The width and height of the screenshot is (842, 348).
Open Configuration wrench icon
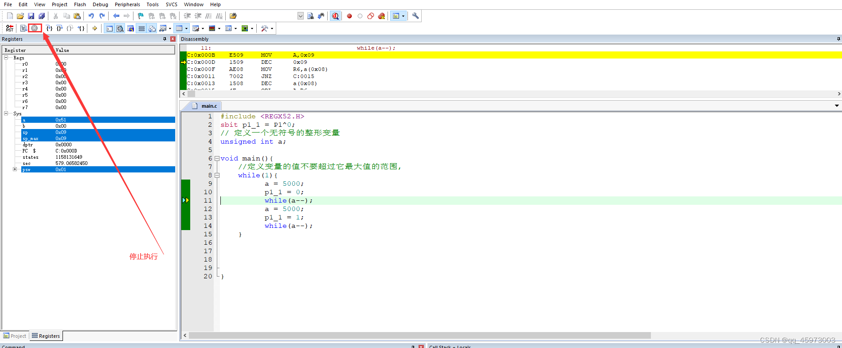click(415, 16)
